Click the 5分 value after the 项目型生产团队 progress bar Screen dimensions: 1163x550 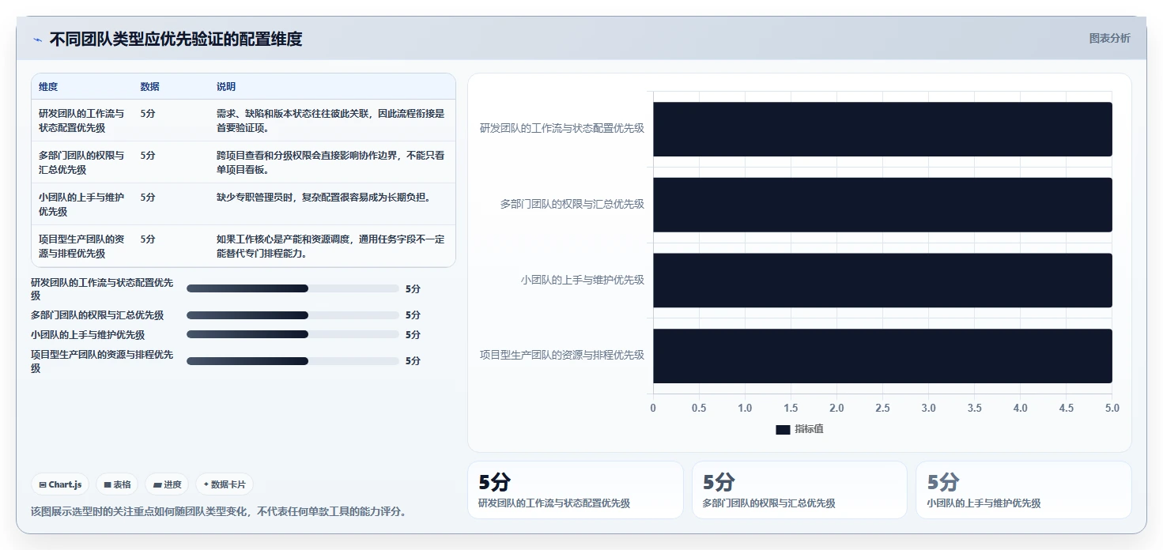pos(413,361)
